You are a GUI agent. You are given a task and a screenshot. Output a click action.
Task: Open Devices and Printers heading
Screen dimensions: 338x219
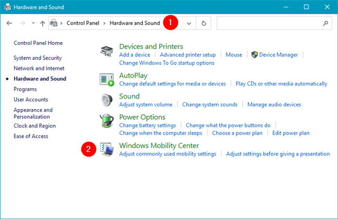pos(151,46)
